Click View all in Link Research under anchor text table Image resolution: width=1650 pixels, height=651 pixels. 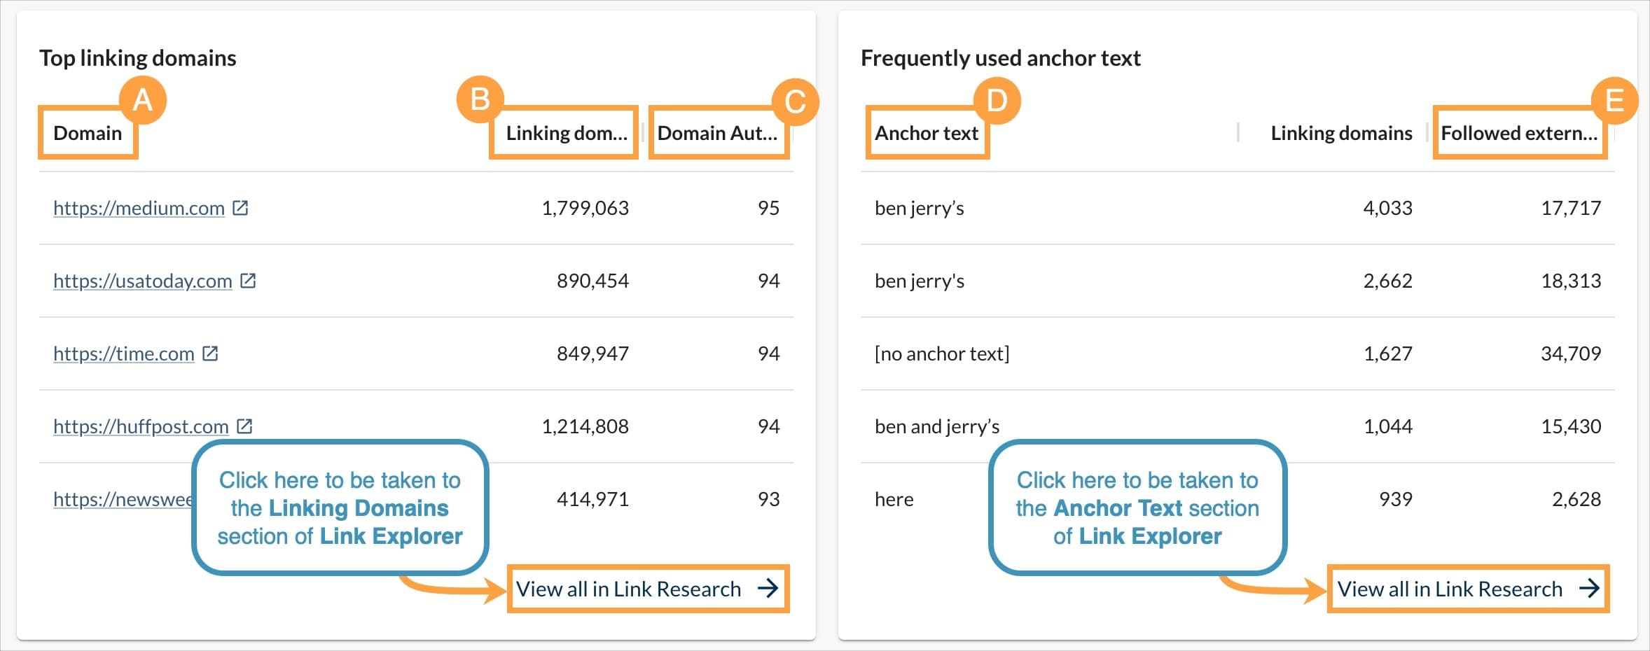click(1450, 589)
